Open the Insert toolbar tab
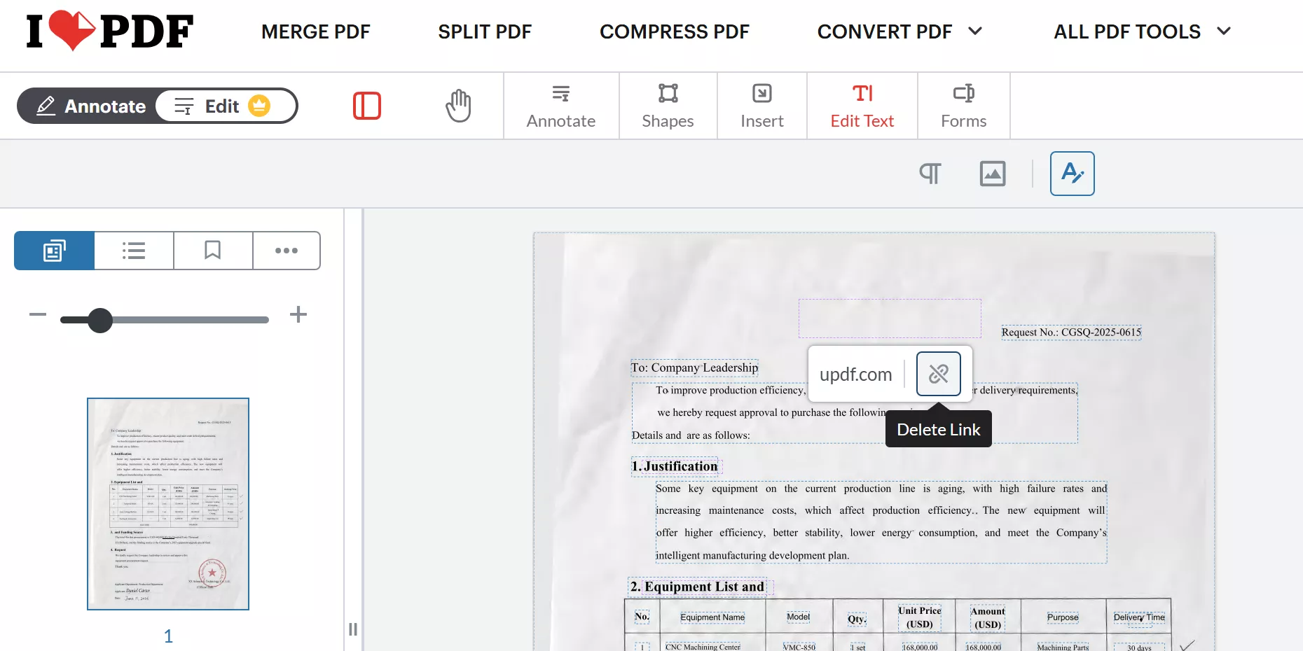Image resolution: width=1303 pixels, height=651 pixels. point(762,106)
